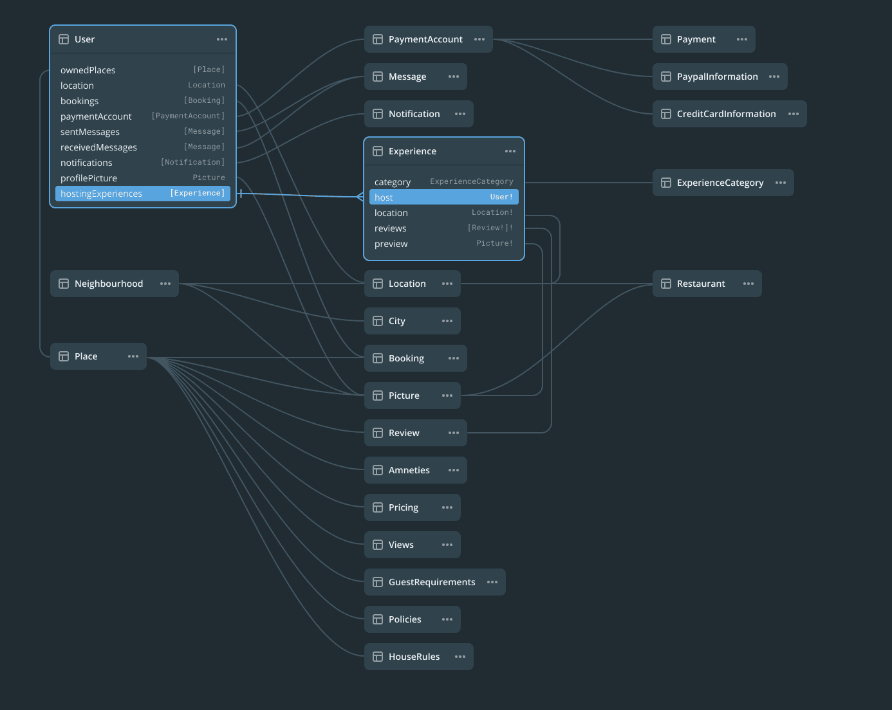This screenshot has width=892, height=710.
Task: Open Policies node ellipsis menu
Action: pos(447,619)
